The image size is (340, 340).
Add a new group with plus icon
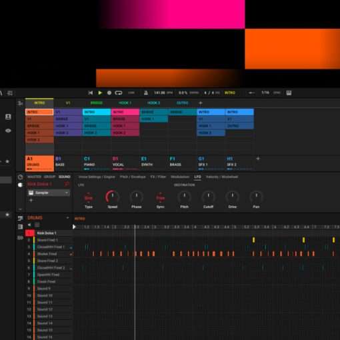[x=258, y=159]
